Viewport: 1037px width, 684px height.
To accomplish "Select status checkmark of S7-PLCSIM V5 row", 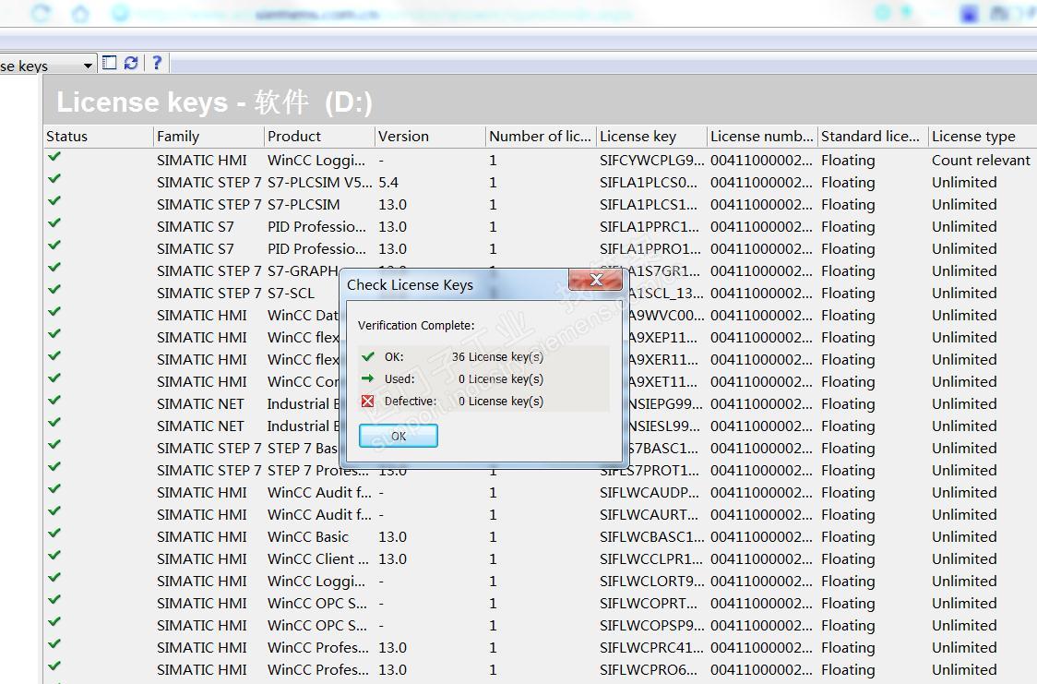I will pyautogui.click(x=54, y=178).
